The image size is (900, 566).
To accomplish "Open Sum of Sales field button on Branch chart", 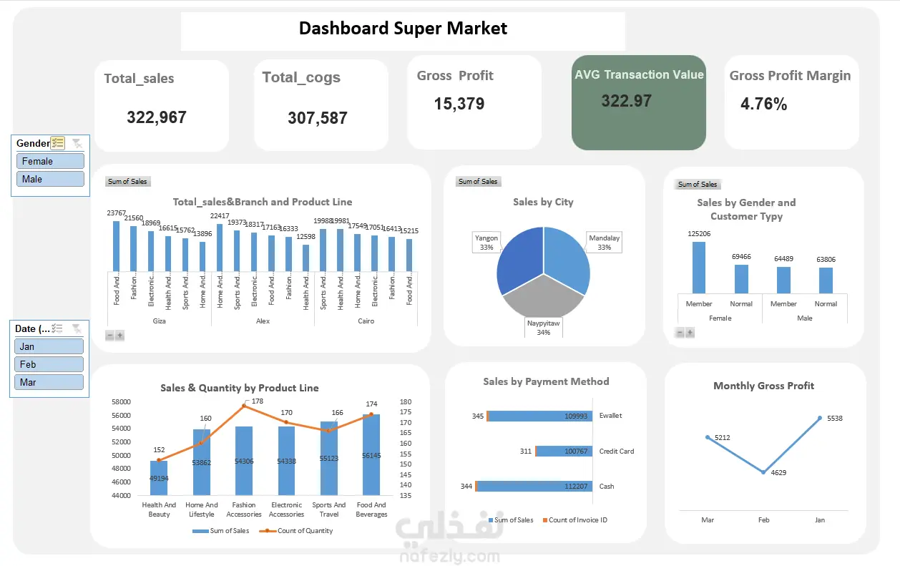I will (127, 182).
